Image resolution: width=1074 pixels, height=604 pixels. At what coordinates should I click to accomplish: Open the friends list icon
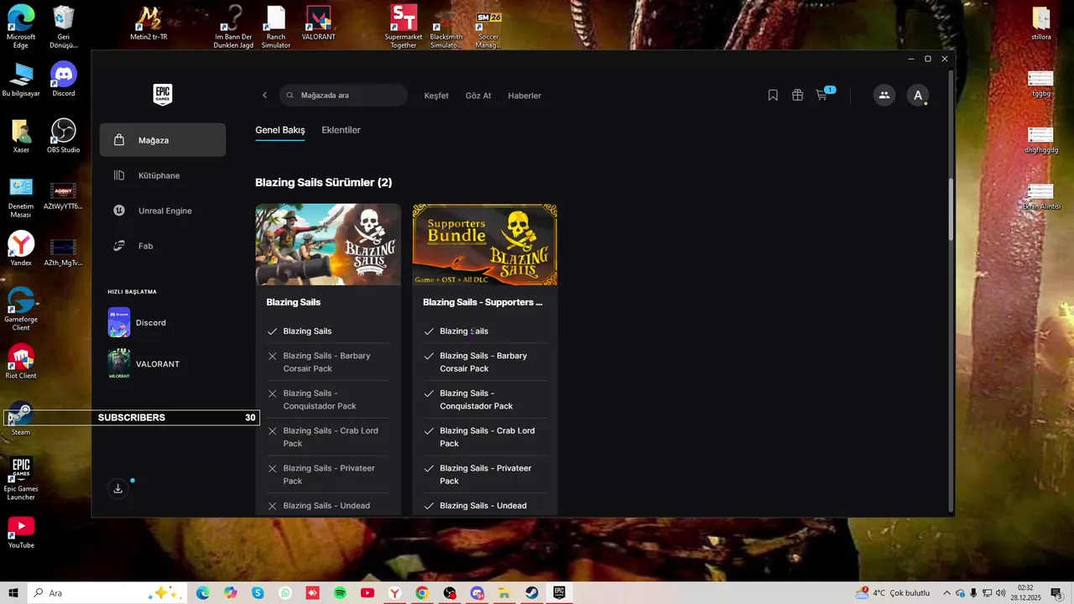(x=884, y=96)
